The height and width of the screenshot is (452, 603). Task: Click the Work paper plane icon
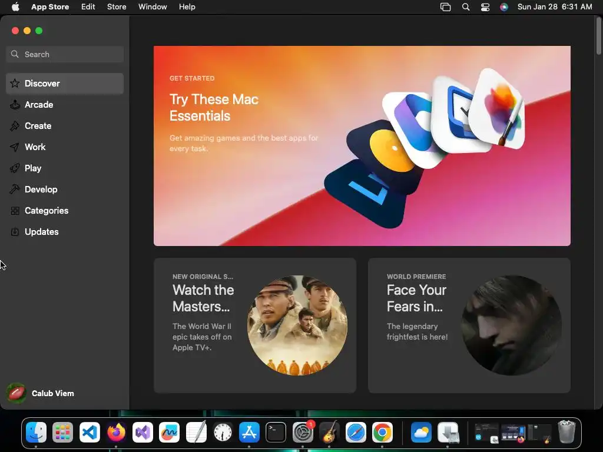pos(15,147)
